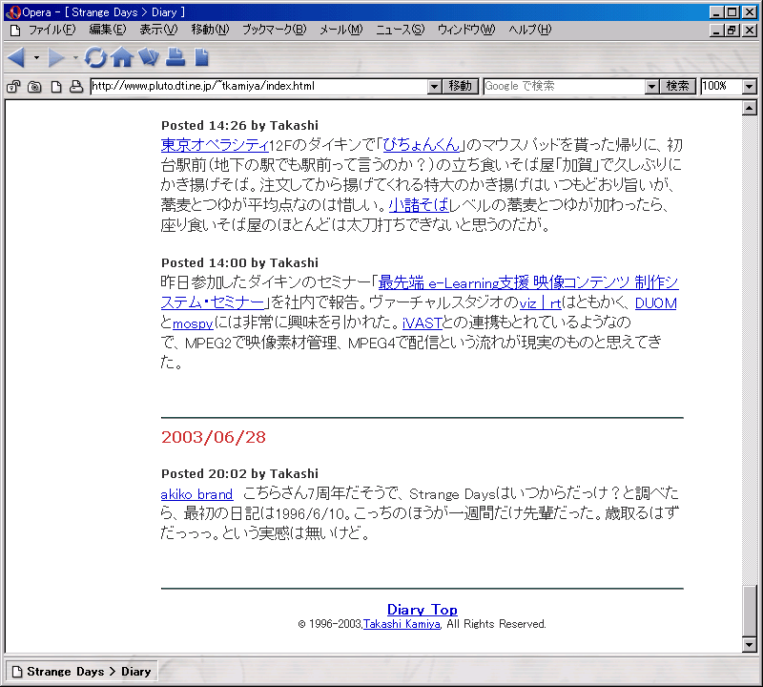This screenshot has height=687, width=763.
Task: Click the Back arrow navigation button
Action: (x=16, y=57)
